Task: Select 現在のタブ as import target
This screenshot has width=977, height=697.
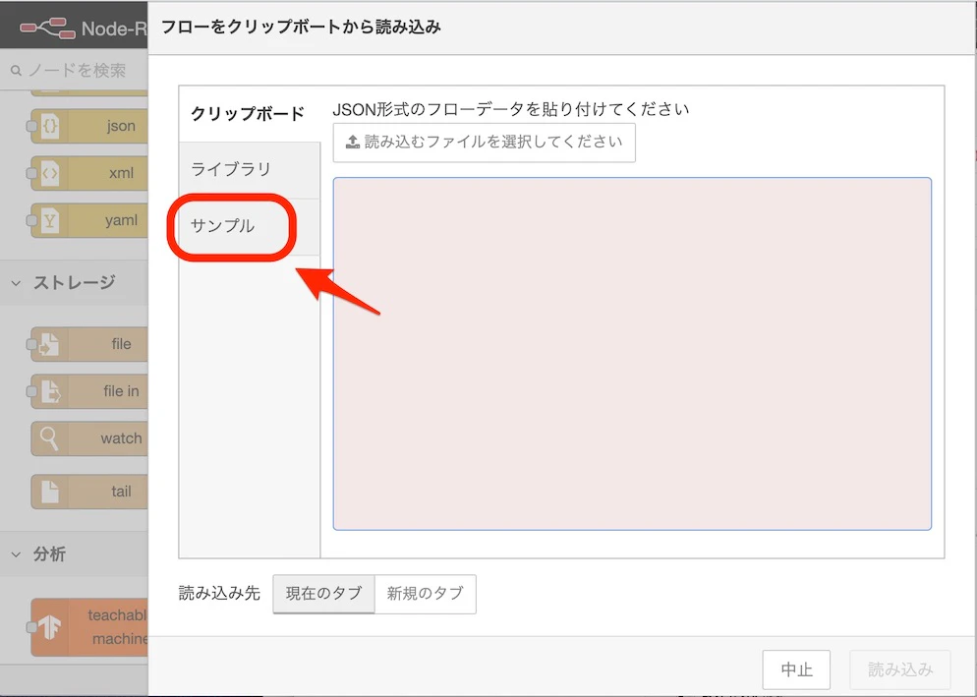Action: [x=323, y=594]
